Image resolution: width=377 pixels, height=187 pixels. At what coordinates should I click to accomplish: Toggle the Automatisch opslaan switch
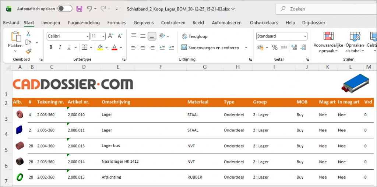coord(65,8)
